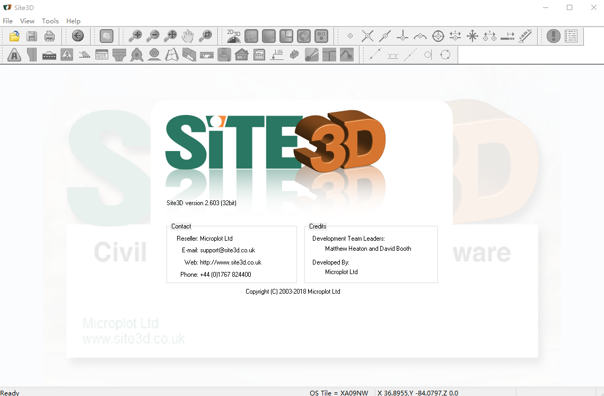This screenshot has height=396, width=604.
Task: Select the triangular road sign tool
Action: (x=14, y=55)
